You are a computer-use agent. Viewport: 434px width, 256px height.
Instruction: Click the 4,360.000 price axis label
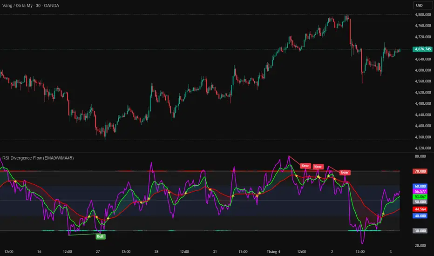coord(423,137)
